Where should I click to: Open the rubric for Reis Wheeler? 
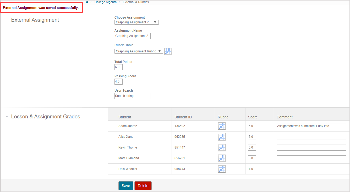[x=222, y=169]
